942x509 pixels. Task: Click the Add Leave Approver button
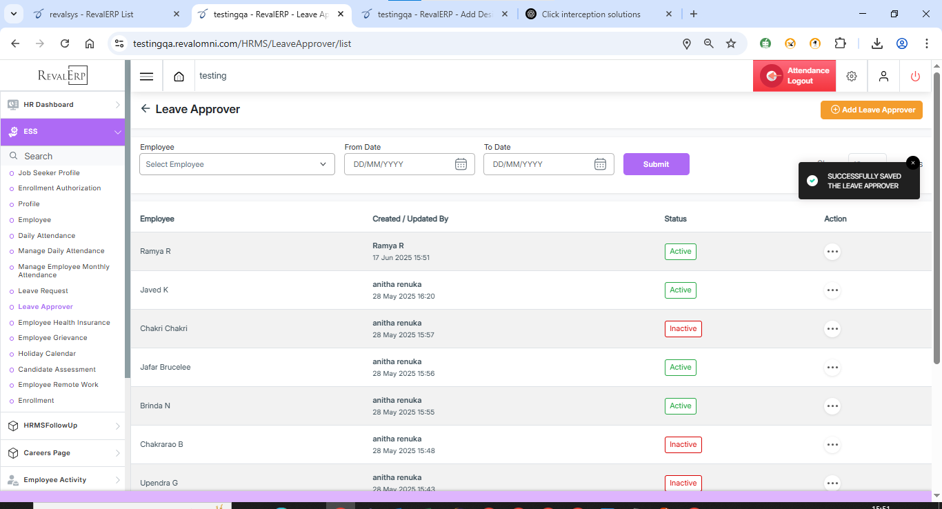[871, 110]
